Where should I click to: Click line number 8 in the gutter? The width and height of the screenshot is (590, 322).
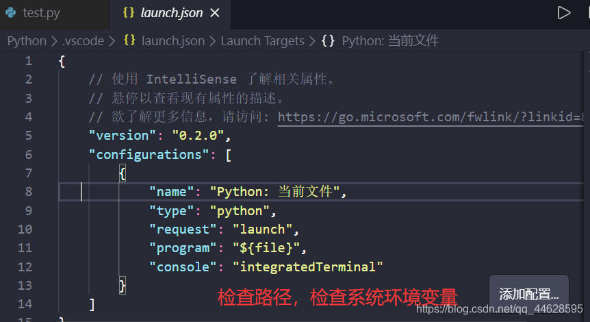tap(29, 192)
